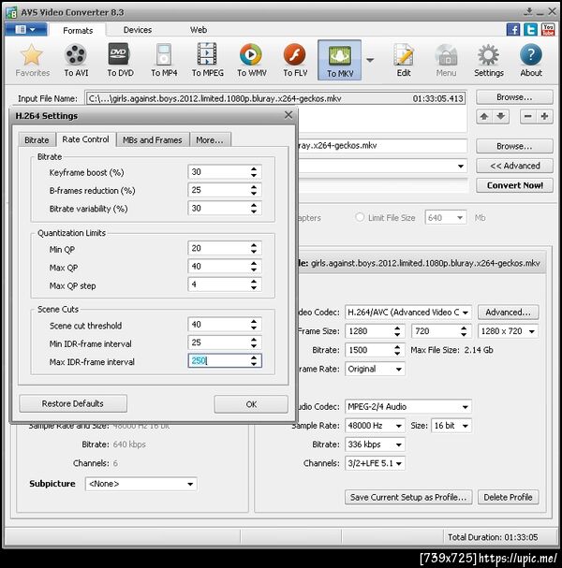Click Restore Defaults button
562x568 pixels.
(x=73, y=403)
